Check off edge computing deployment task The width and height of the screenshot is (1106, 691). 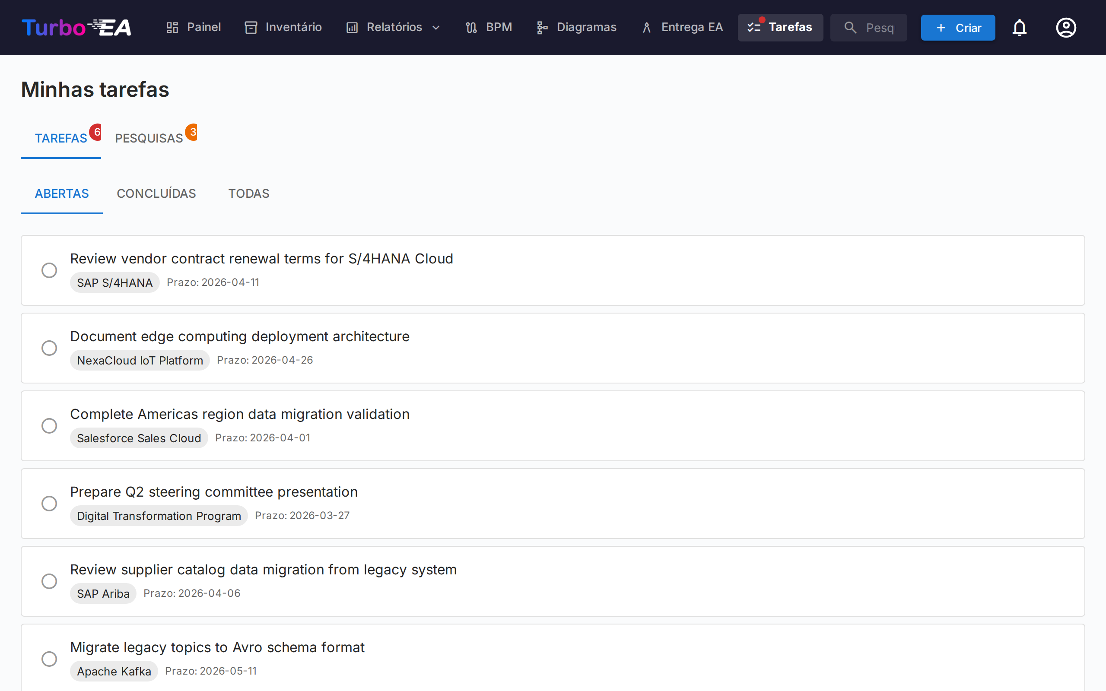click(49, 348)
